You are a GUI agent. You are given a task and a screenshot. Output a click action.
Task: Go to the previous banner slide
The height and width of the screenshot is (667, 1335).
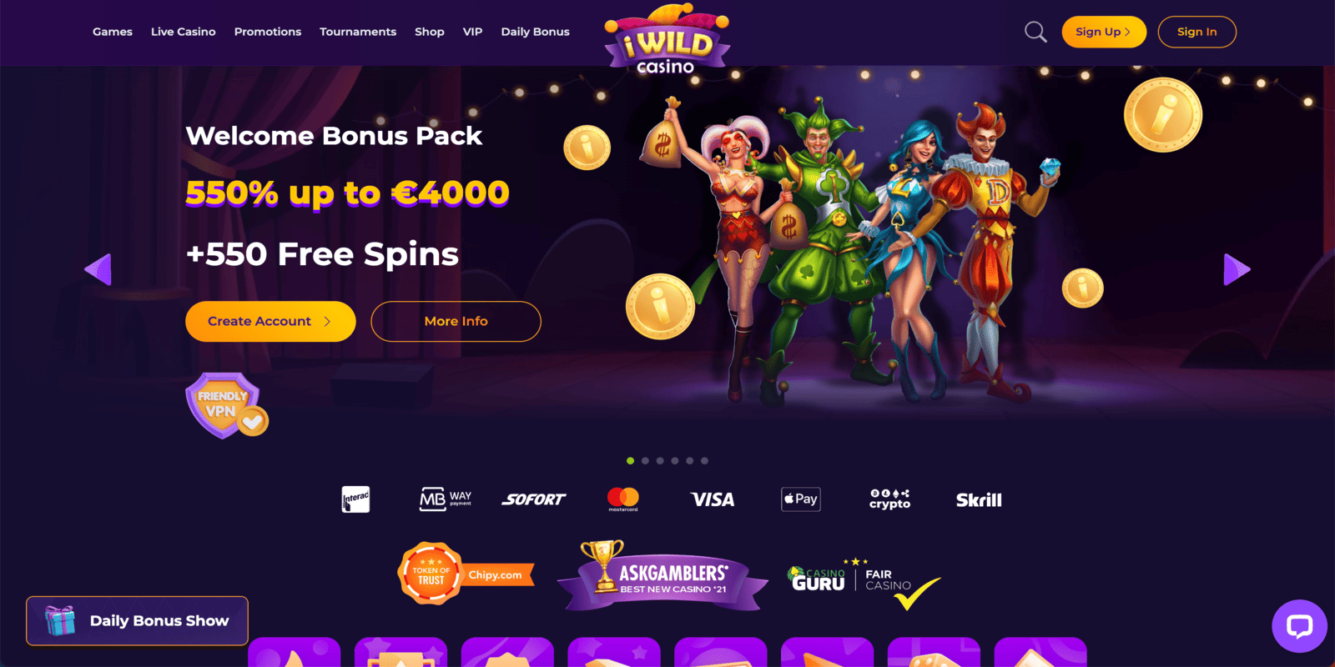98,269
